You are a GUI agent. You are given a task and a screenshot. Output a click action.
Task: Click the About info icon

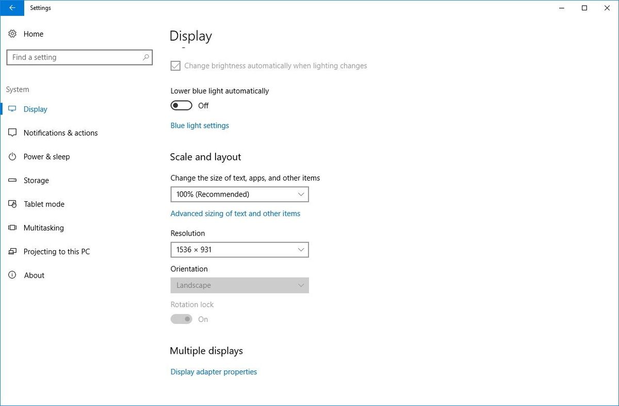click(12, 275)
